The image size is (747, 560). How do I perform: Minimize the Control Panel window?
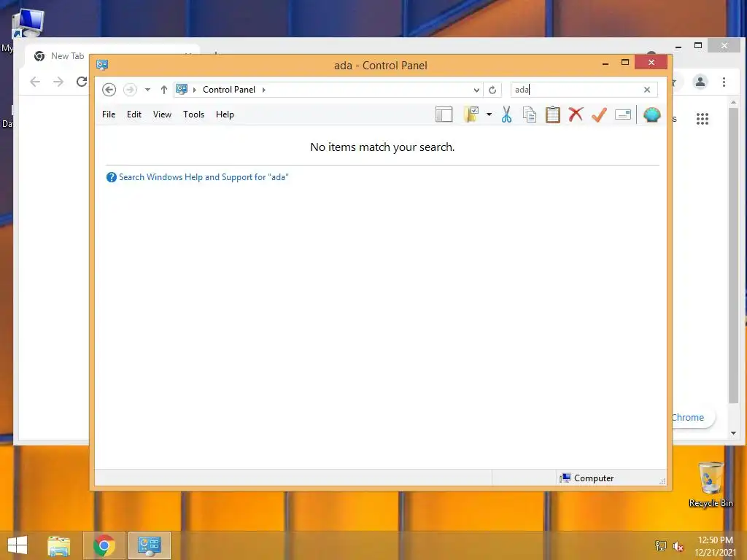pyautogui.click(x=605, y=63)
